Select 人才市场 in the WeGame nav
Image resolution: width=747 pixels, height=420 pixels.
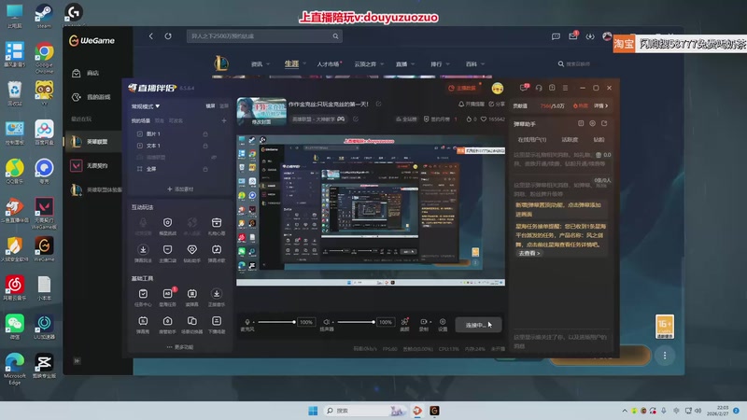tap(329, 63)
